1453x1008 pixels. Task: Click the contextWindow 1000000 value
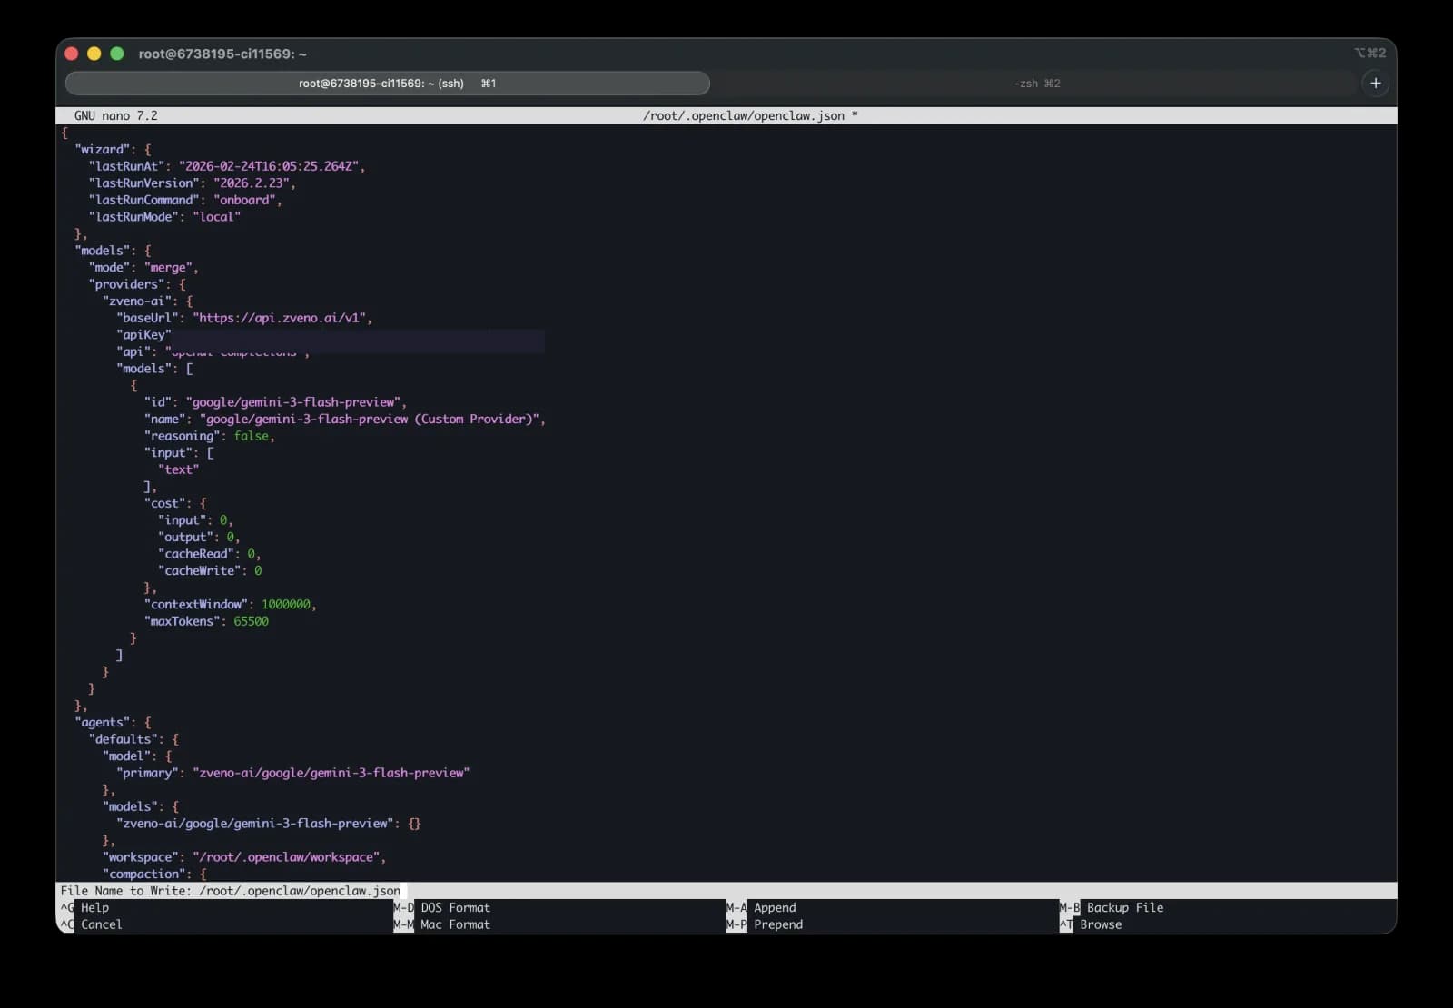286,604
